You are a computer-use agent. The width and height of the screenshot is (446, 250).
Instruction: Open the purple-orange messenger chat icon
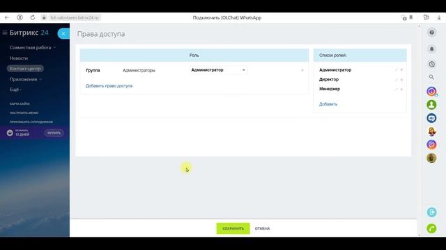pos(432,144)
